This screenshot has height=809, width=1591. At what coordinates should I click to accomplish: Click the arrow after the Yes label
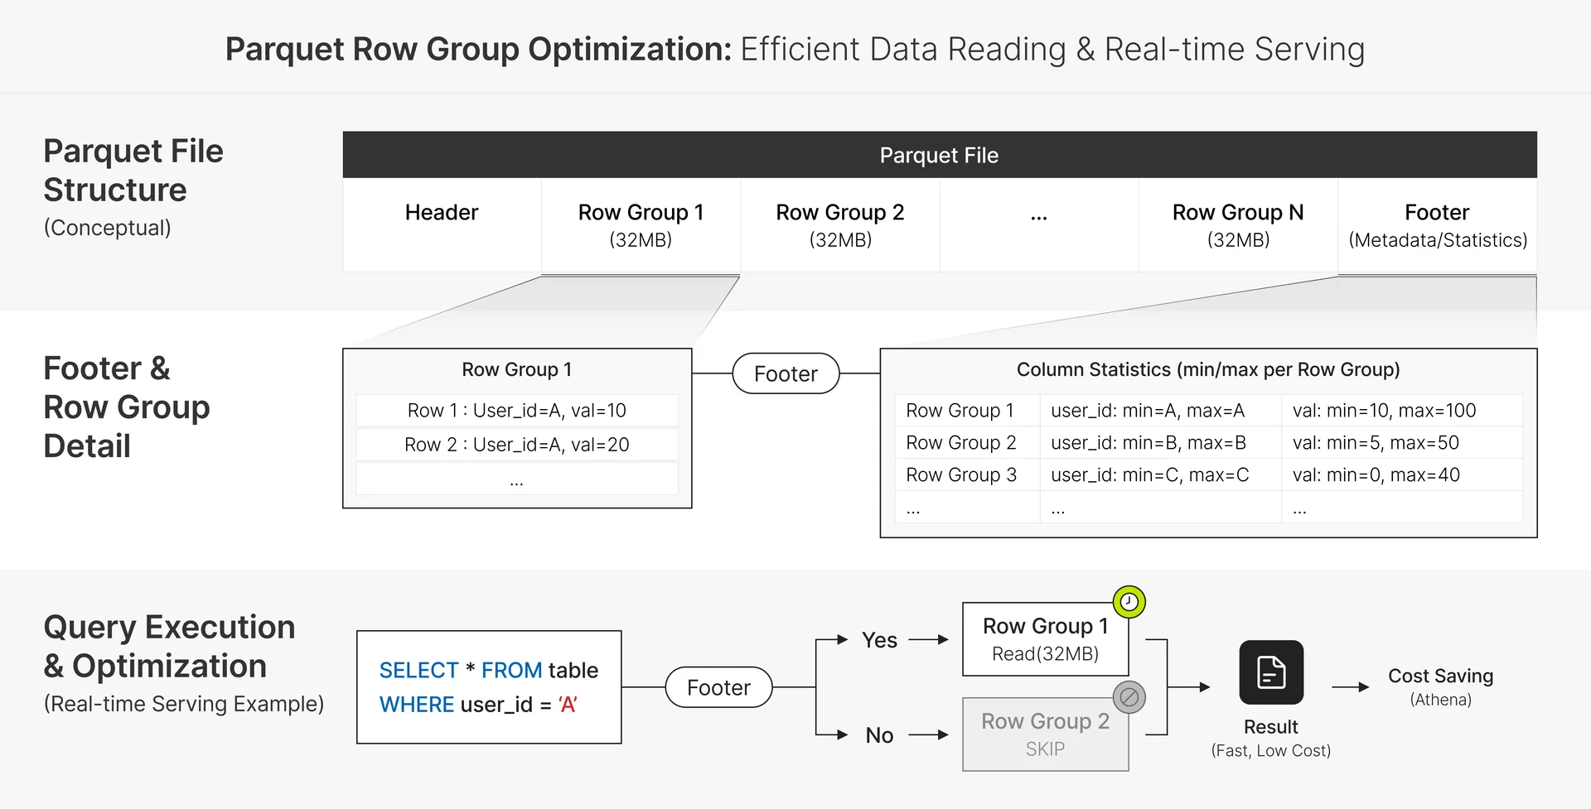[928, 640]
